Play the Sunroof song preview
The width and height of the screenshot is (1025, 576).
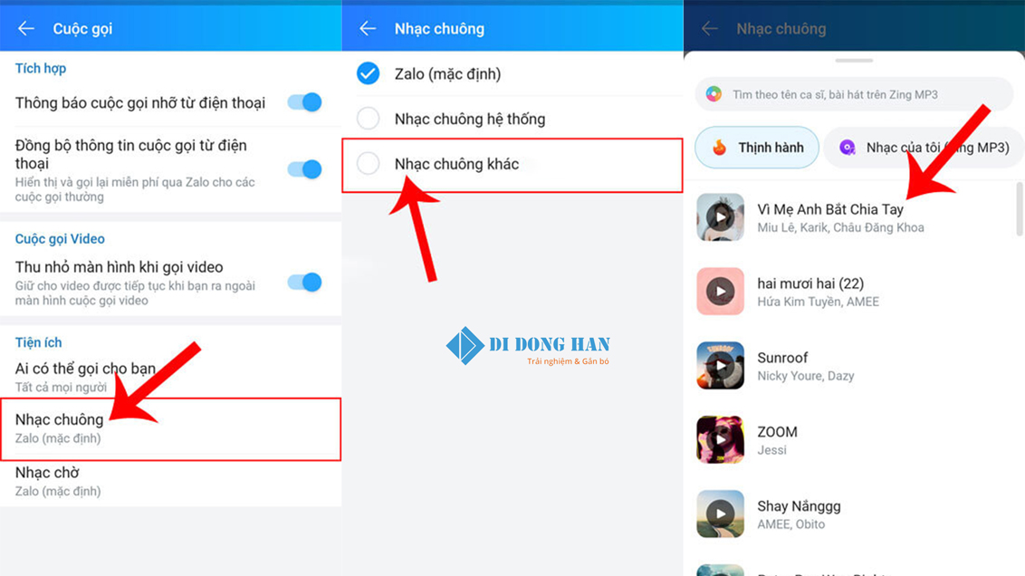(x=720, y=366)
